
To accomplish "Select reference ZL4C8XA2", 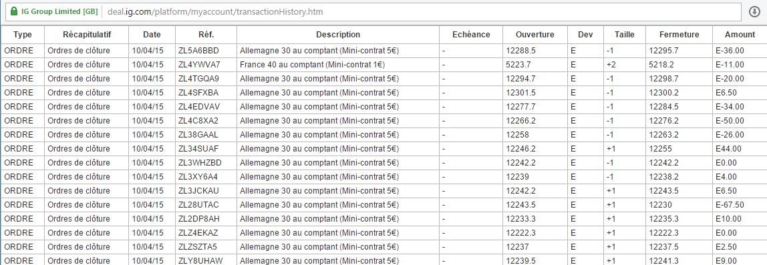I will point(198,121).
